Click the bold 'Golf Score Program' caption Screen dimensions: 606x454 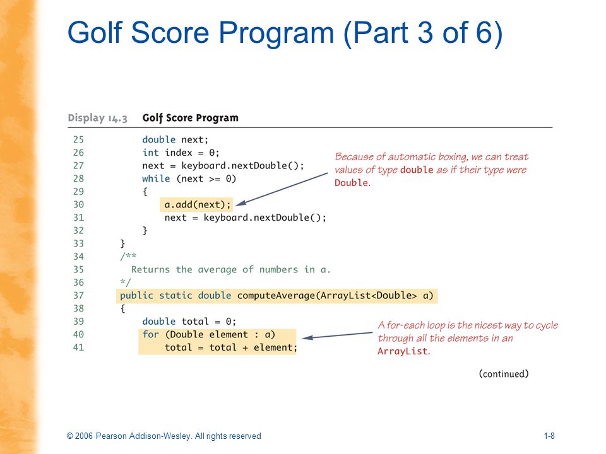(190, 118)
